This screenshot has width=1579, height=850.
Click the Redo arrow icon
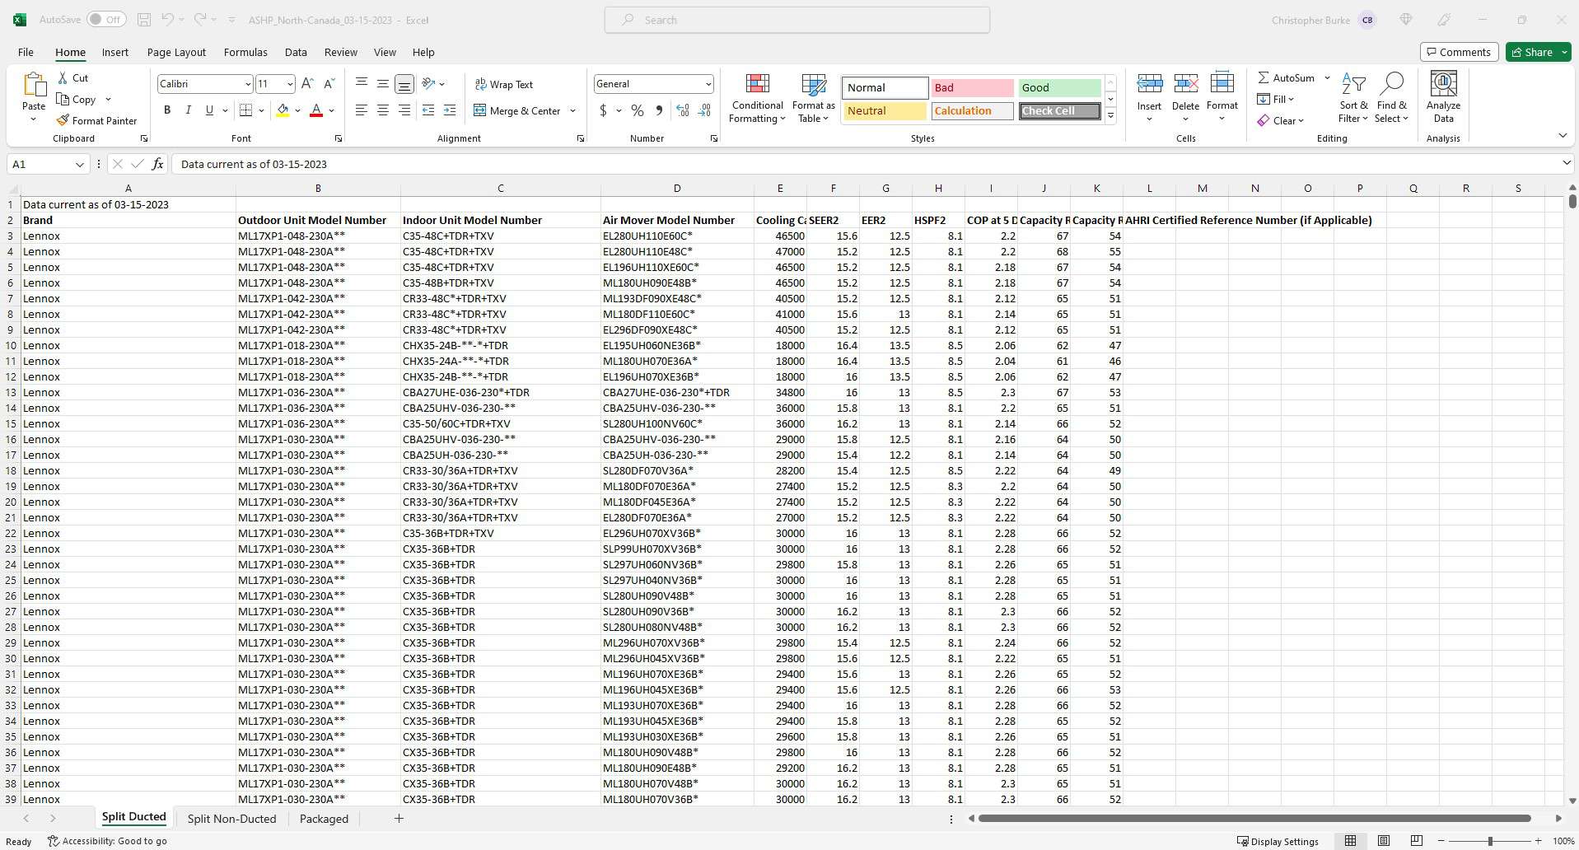(x=200, y=20)
